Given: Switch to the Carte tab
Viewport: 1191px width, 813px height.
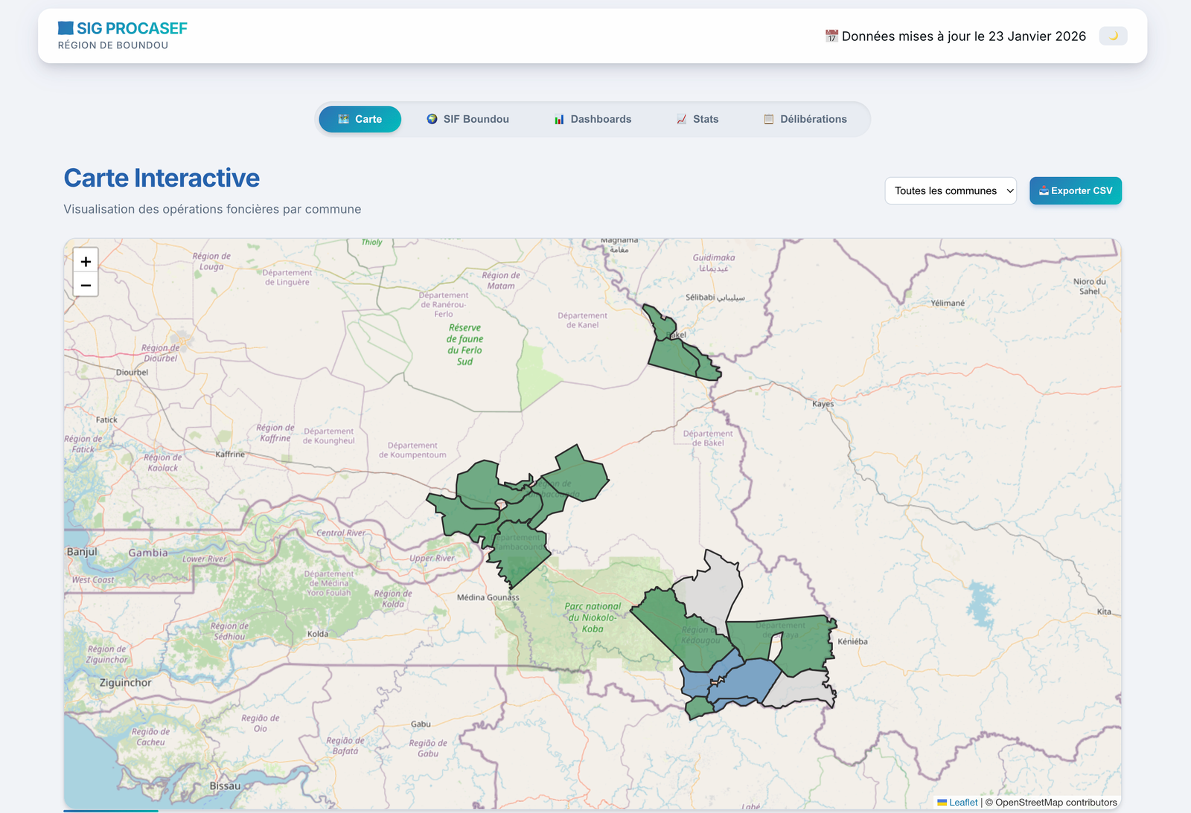Looking at the screenshot, I should click(x=360, y=119).
